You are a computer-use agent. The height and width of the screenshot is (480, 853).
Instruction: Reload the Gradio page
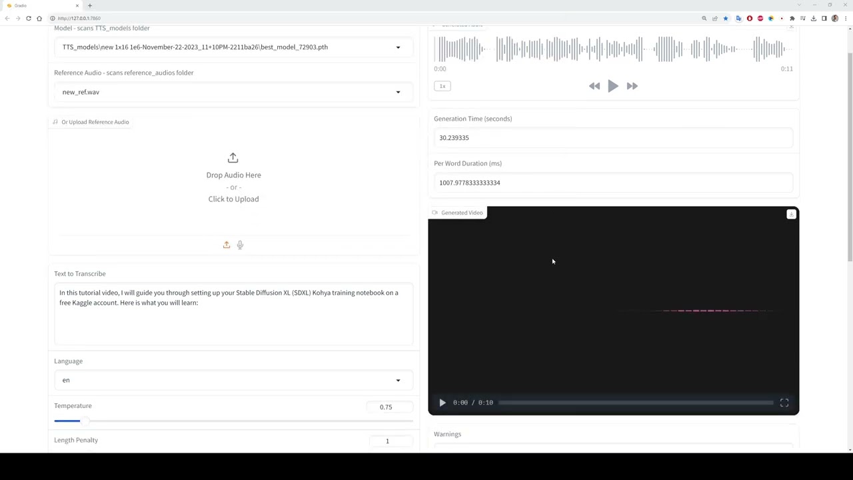tap(29, 19)
